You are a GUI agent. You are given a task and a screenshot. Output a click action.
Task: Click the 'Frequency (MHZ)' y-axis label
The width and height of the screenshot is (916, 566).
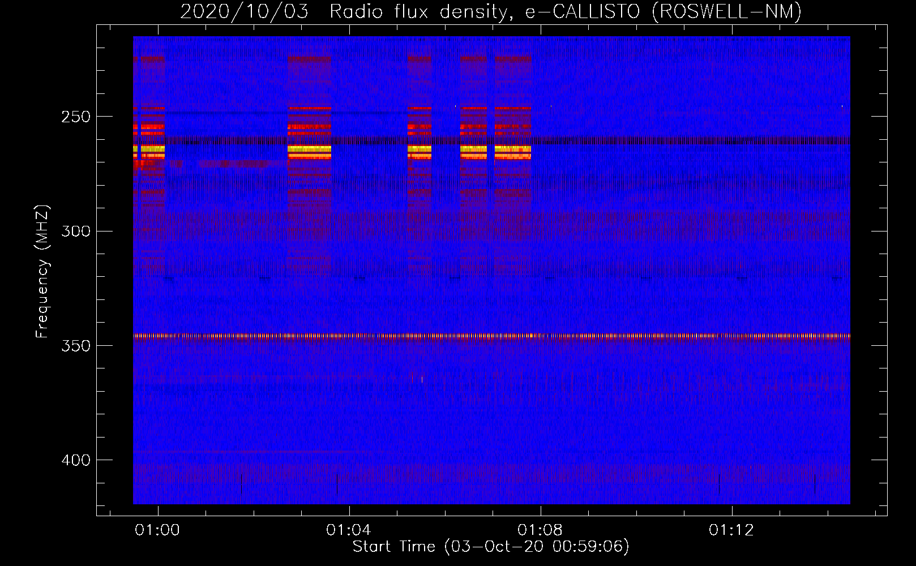pyautogui.click(x=42, y=271)
